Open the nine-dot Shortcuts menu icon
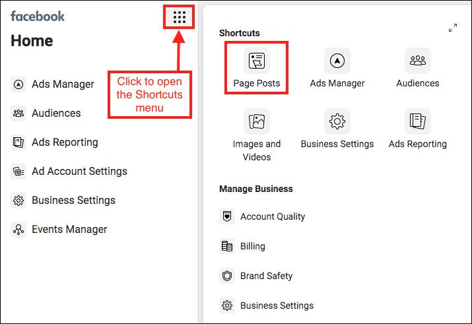This screenshot has width=472, height=324. tap(179, 17)
